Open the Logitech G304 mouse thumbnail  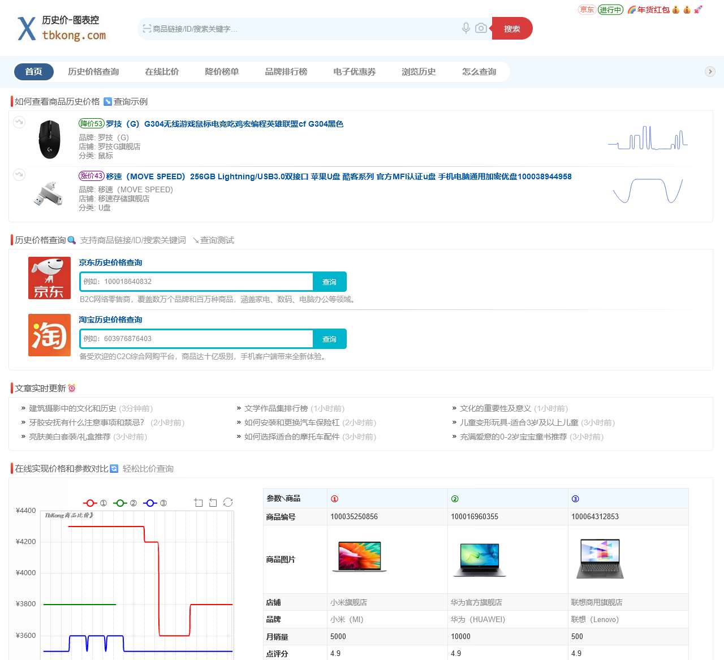click(x=50, y=139)
